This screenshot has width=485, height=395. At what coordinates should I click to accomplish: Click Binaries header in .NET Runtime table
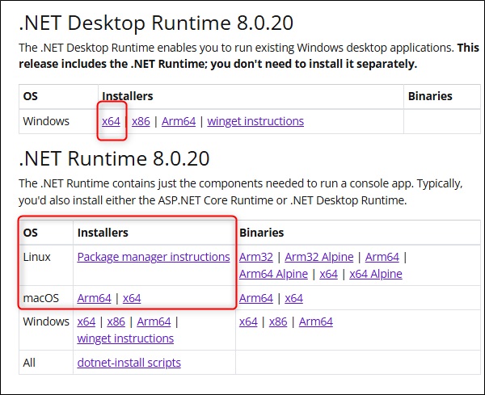pyautogui.click(x=261, y=233)
